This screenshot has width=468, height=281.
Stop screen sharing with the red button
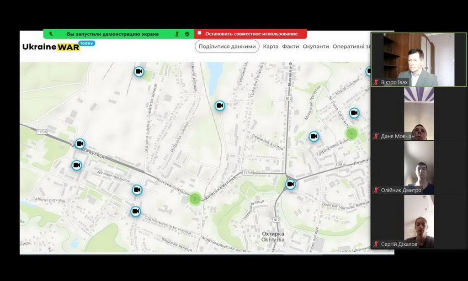click(x=250, y=34)
